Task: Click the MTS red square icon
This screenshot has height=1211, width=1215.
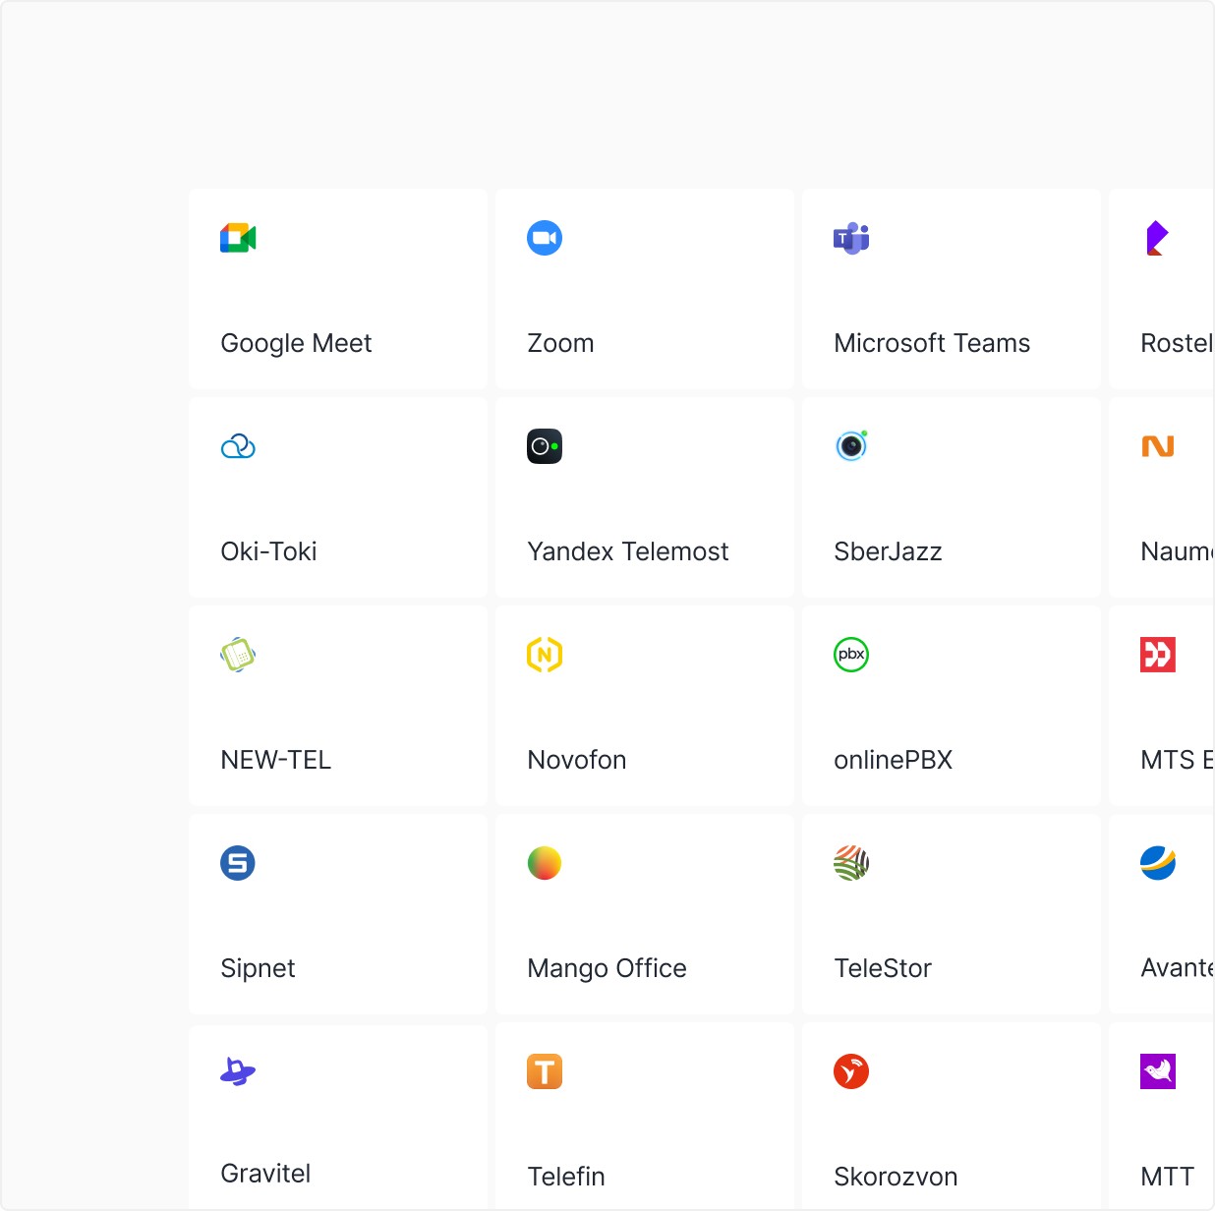Action: [x=1158, y=655]
